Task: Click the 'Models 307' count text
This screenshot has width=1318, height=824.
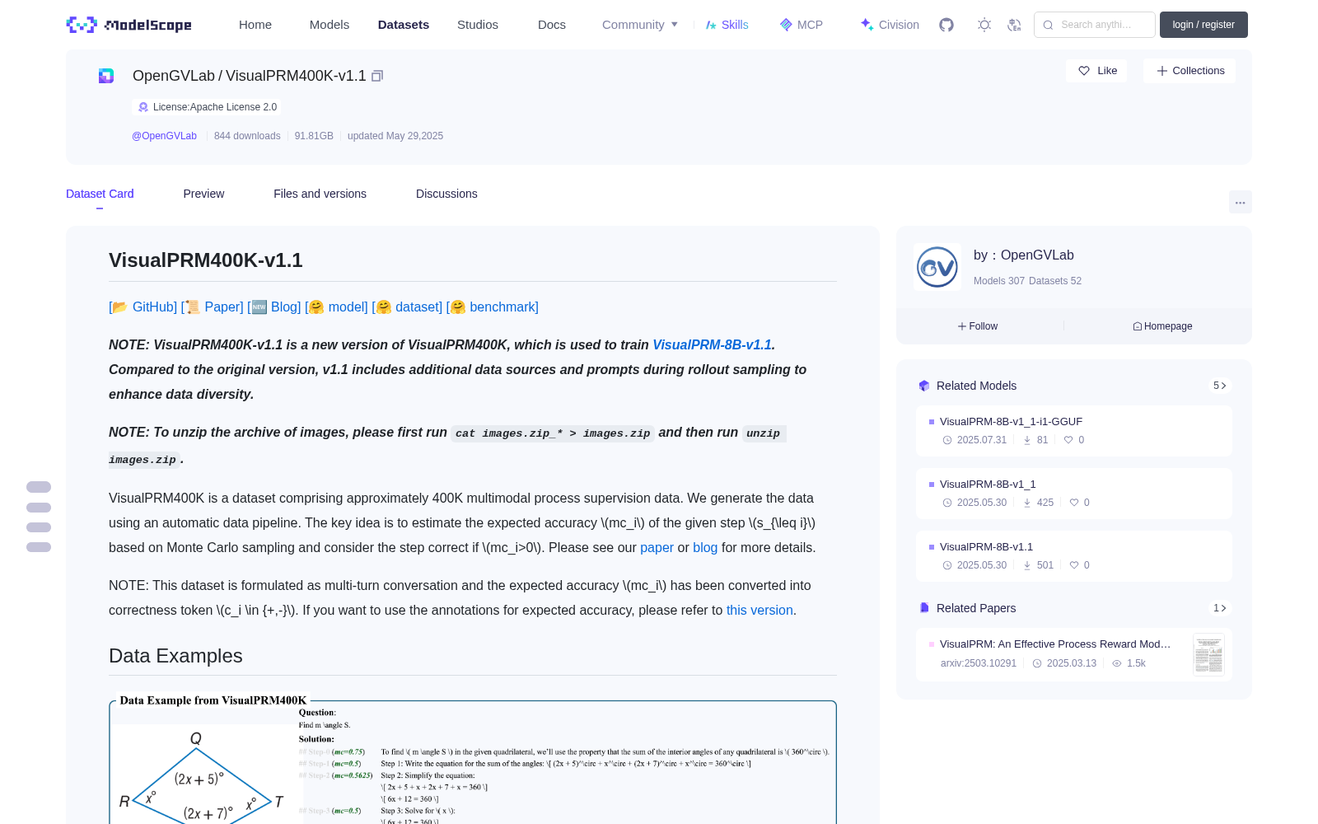Action: tap(998, 281)
